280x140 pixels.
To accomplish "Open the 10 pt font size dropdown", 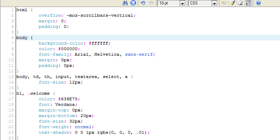I will [182, 3].
